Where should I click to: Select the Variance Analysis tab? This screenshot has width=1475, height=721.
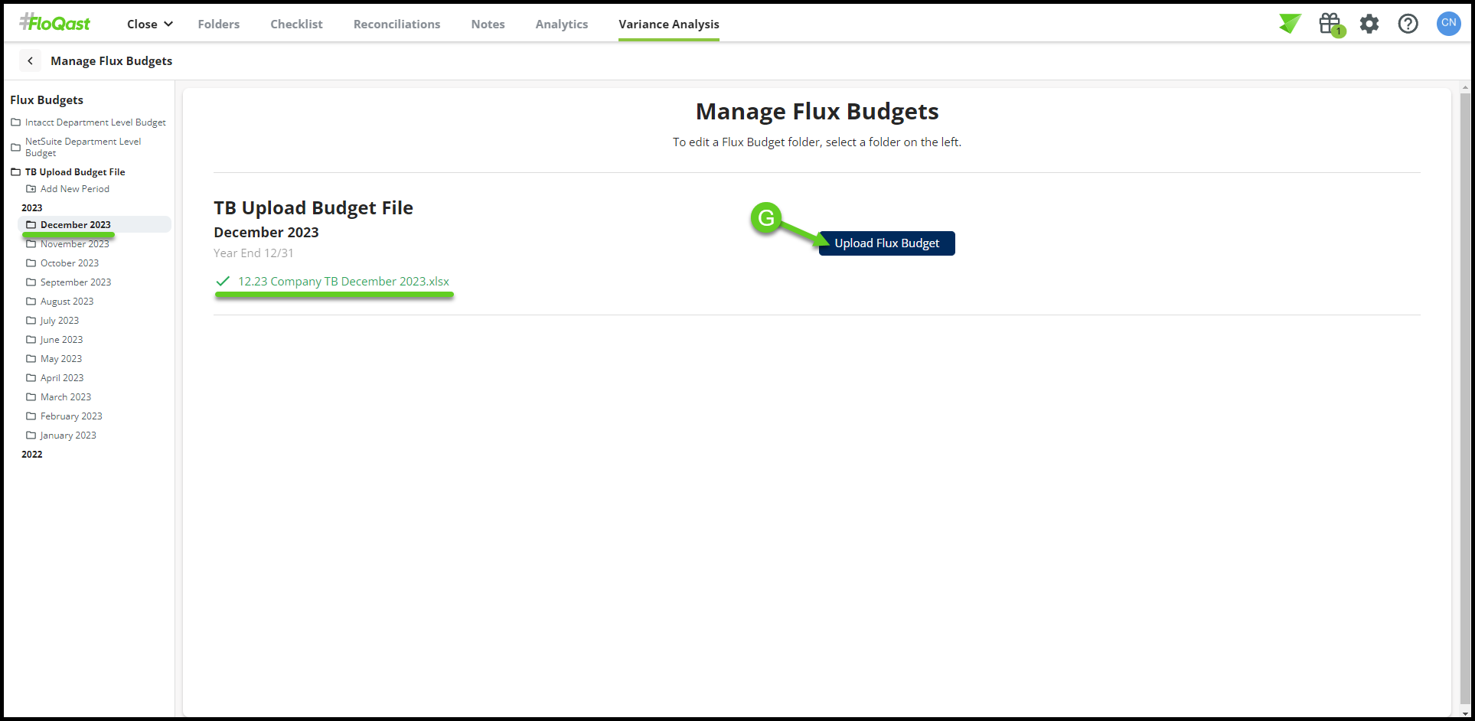[x=669, y=24]
